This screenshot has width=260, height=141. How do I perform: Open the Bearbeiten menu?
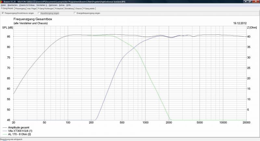[x=13, y=5]
